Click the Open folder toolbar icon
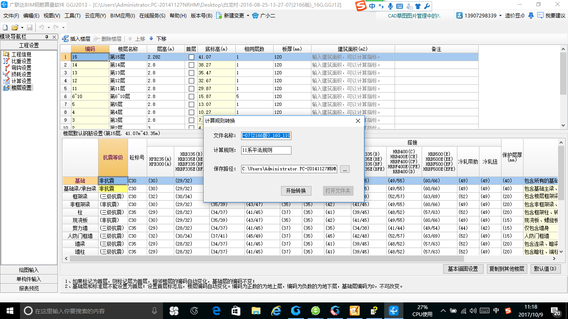 pos(15,27)
